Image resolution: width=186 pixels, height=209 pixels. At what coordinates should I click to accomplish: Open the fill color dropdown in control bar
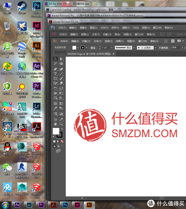[x=78, y=48]
